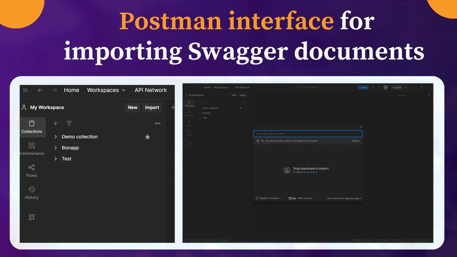Open three-dot options above collections in enlarged view
457x257 pixels.
pos(157,123)
